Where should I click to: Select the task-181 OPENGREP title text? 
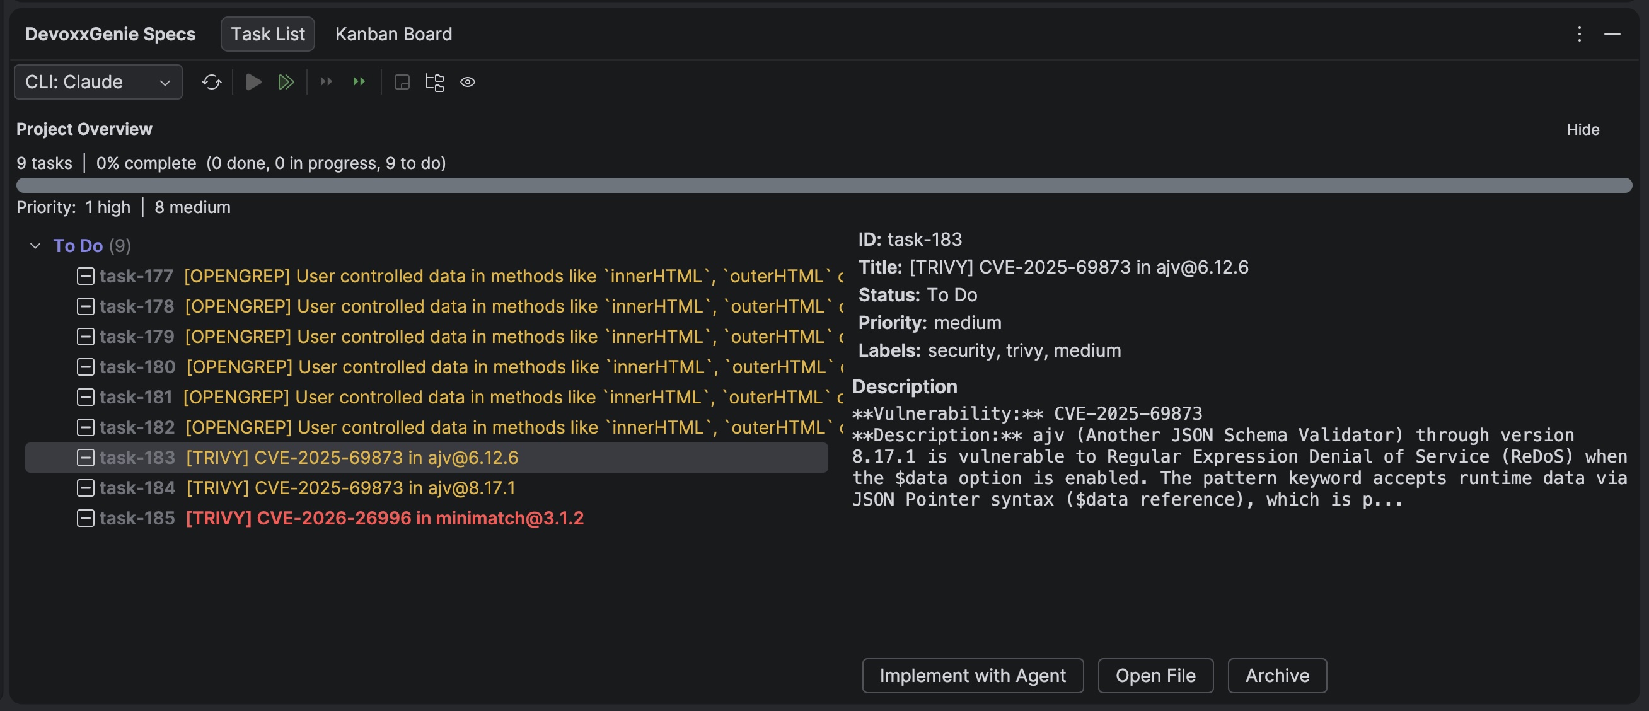click(x=513, y=398)
